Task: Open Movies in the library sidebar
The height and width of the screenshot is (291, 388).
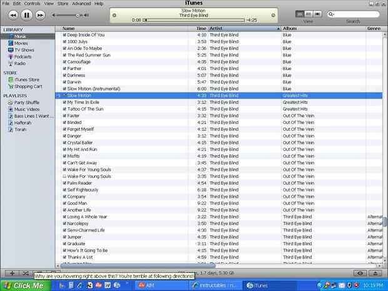Action: pyautogui.click(x=21, y=43)
